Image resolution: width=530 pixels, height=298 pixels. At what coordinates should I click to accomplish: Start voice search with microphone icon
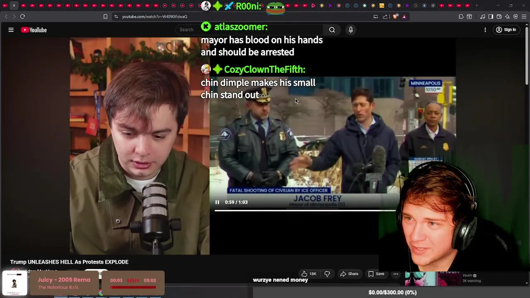pyautogui.click(x=351, y=30)
